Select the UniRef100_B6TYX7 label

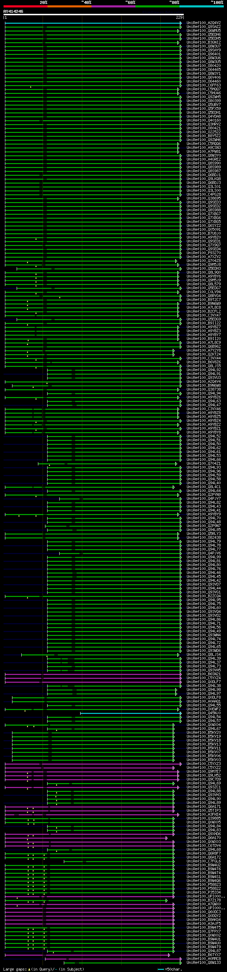click(204, 955)
